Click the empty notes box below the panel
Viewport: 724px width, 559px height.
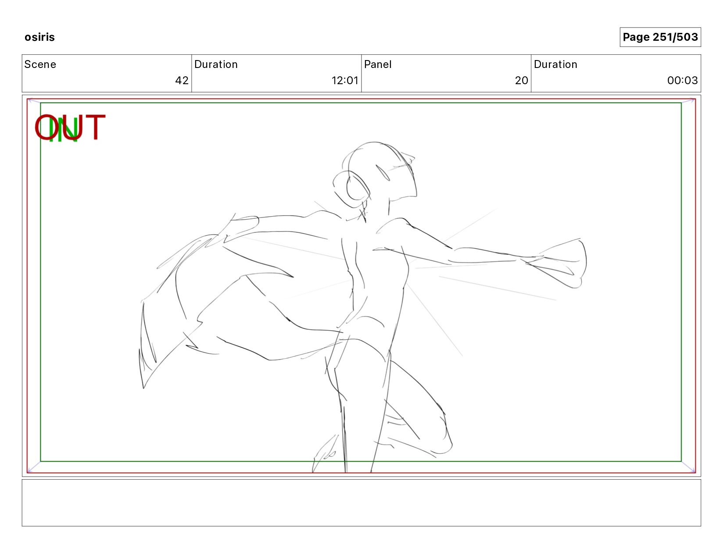(361, 502)
